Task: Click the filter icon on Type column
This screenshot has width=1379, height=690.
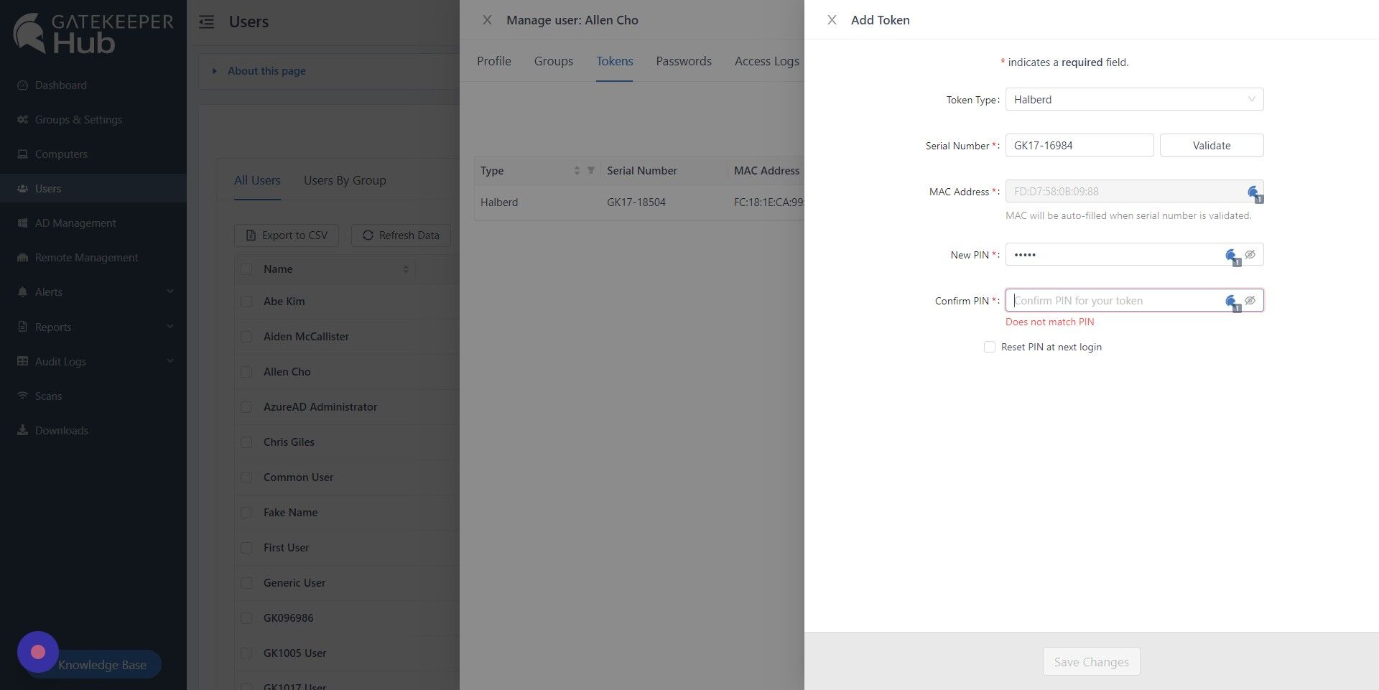Action: click(591, 171)
